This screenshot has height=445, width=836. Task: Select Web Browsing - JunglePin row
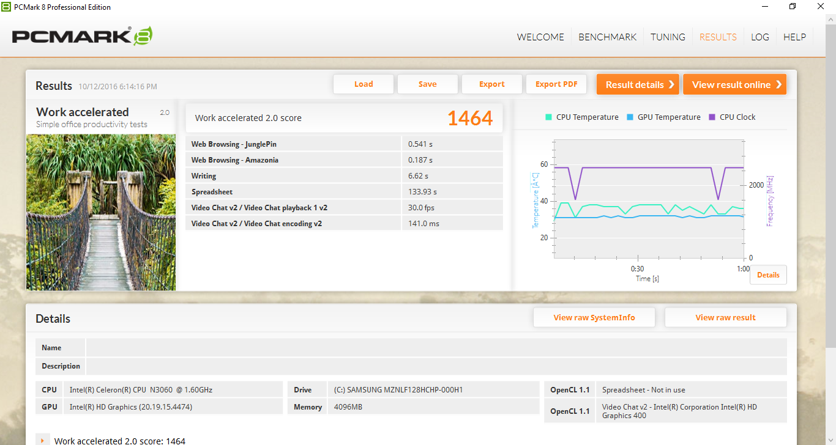coord(344,144)
